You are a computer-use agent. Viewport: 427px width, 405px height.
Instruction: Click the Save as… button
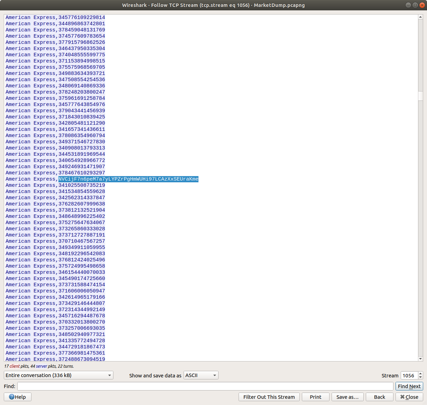347,397
